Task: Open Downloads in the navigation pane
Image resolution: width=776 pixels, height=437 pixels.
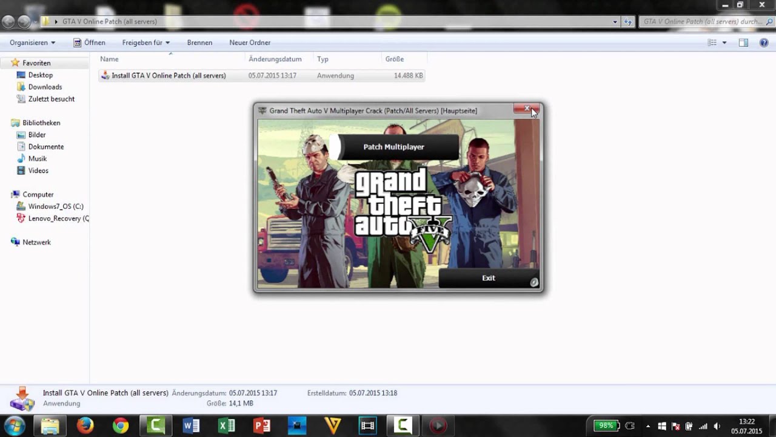Action: coord(45,87)
